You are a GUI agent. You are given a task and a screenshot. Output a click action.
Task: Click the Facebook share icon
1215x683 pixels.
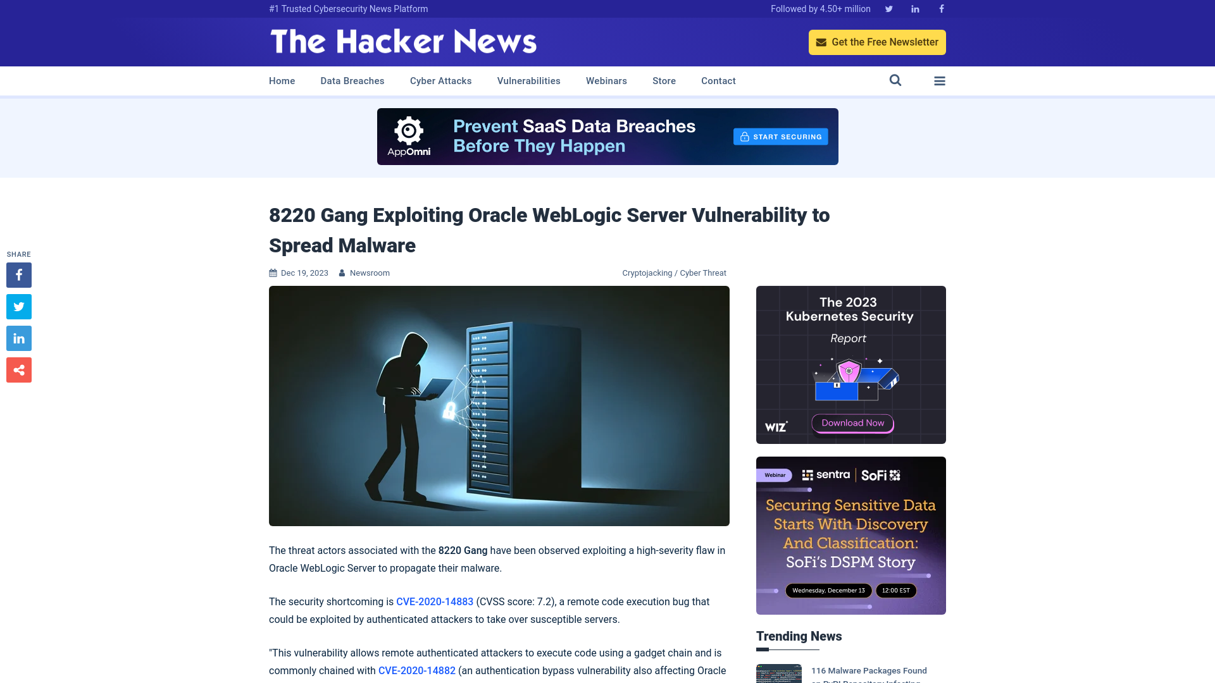(x=18, y=274)
